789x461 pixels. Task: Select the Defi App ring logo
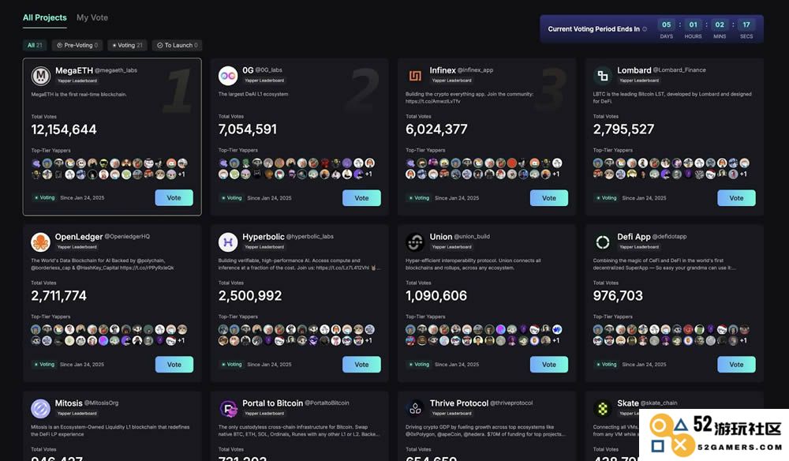[602, 242]
